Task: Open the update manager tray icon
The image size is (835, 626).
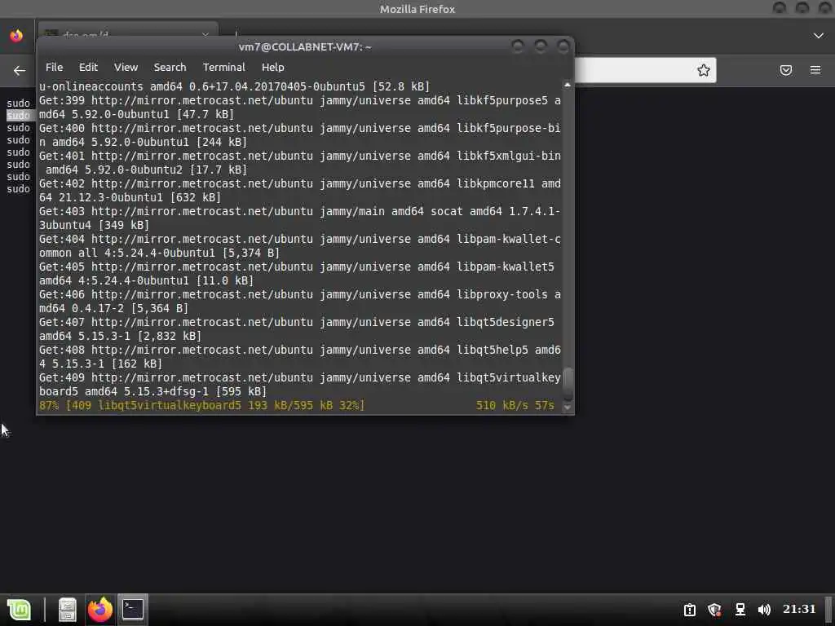Action: [x=690, y=610]
